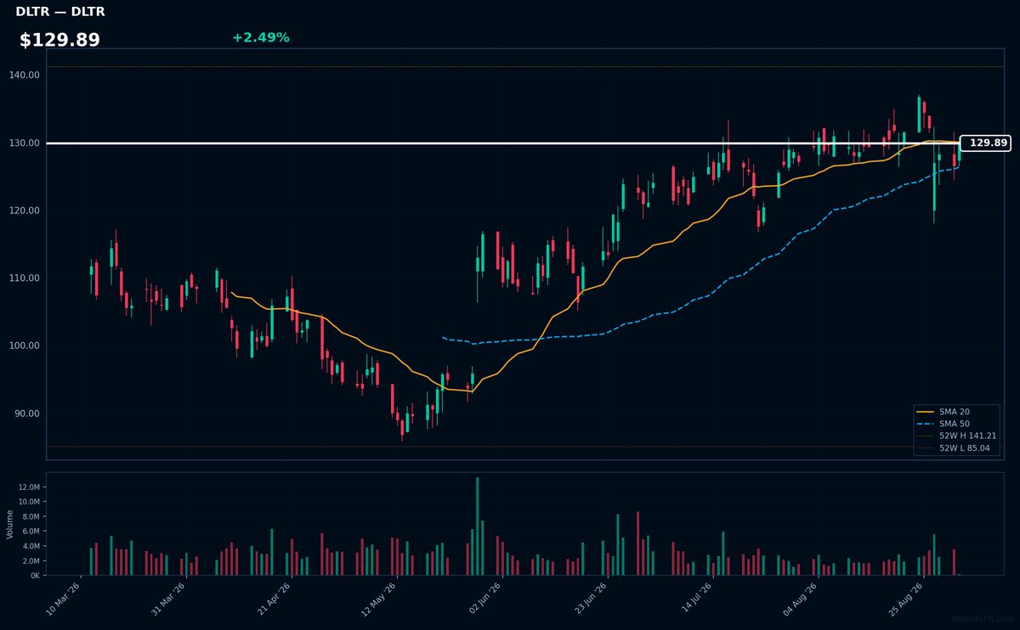Click the 4.0M volume axis label
This screenshot has height=630, width=1020.
coord(31,546)
